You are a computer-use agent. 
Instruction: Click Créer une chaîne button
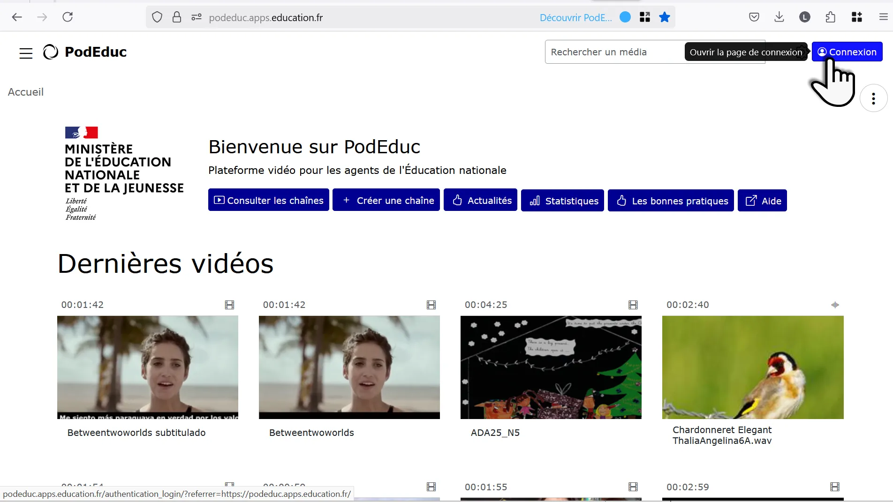(386, 200)
